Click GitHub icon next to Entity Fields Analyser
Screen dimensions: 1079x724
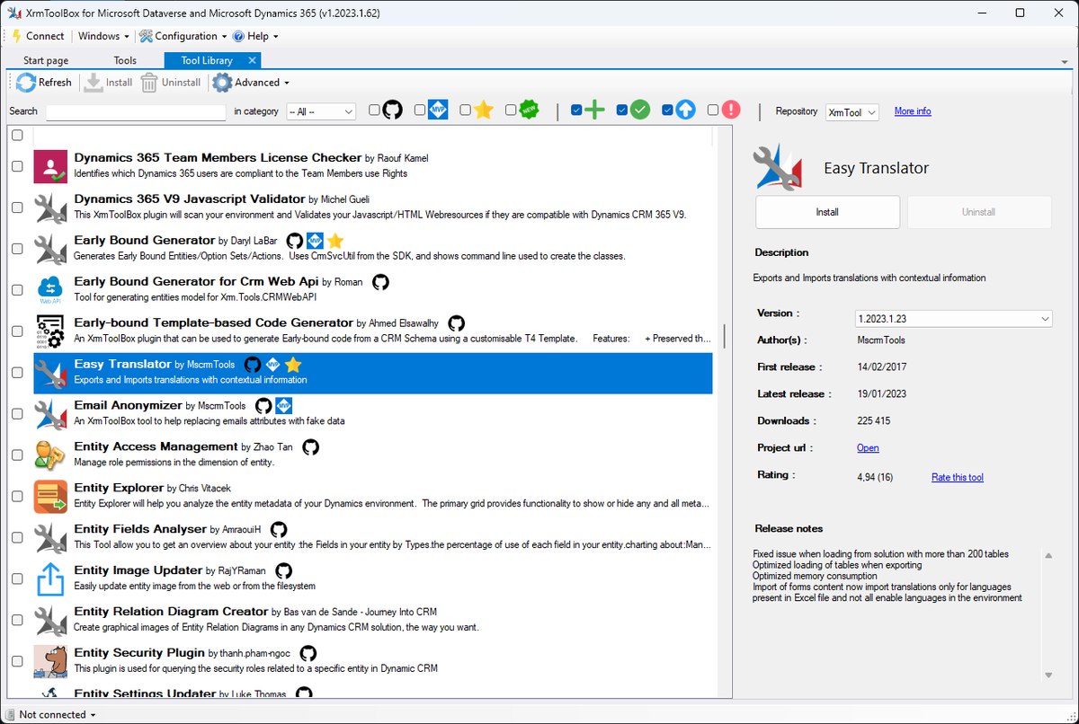(x=279, y=530)
